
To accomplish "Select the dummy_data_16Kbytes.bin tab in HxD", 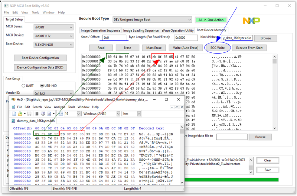I will pyautogui.click(x=33, y=121).
